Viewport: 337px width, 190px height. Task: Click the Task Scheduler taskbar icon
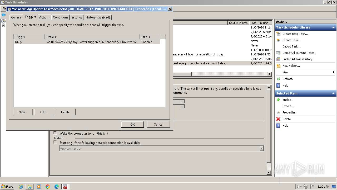(65, 187)
